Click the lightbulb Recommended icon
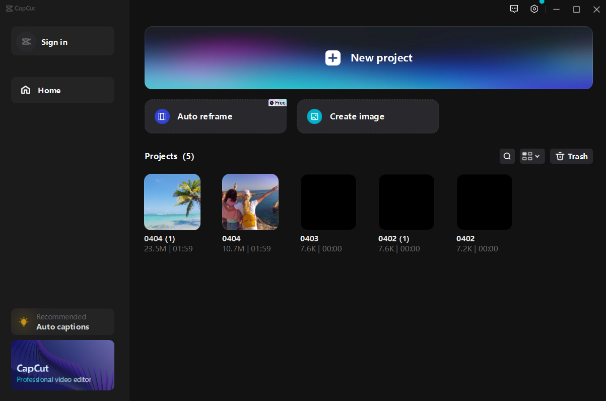Viewport: 606px width, 401px height. click(x=24, y=321)
